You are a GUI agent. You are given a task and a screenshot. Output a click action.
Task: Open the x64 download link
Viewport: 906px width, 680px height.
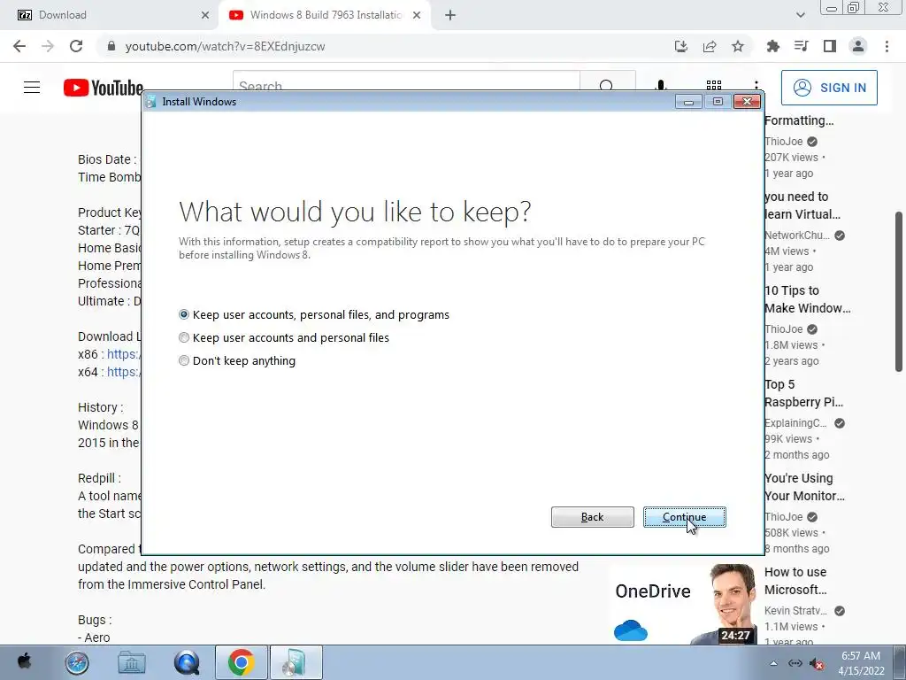pos(124,372)
